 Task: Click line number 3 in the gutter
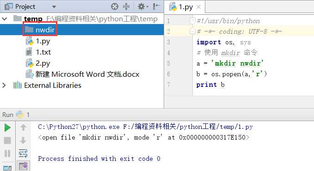click(168, 42)
